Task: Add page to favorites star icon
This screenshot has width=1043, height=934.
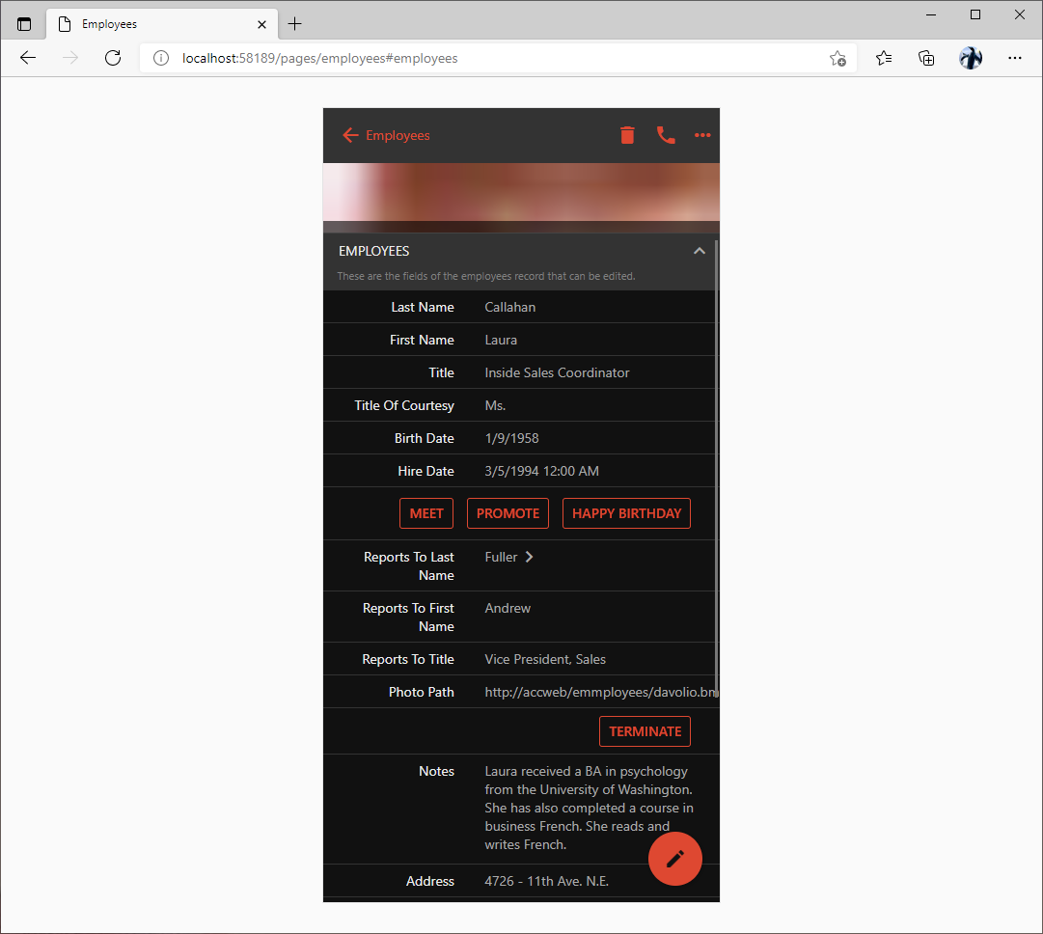Action: pos(837,58)
